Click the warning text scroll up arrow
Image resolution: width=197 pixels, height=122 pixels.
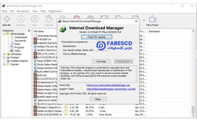pos(135,68)
